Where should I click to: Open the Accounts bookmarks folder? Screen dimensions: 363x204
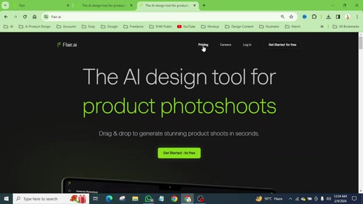tap(66, 27)
